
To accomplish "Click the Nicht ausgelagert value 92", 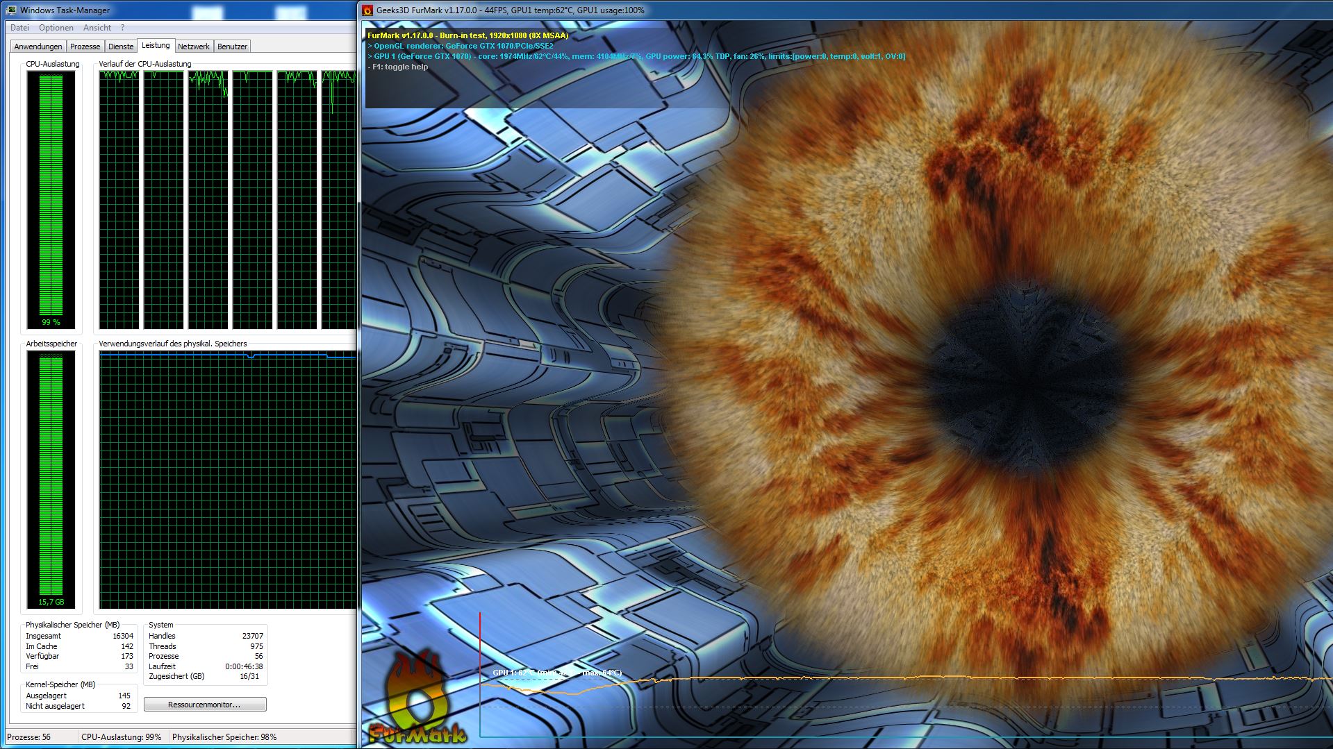I will click(126, 706).
